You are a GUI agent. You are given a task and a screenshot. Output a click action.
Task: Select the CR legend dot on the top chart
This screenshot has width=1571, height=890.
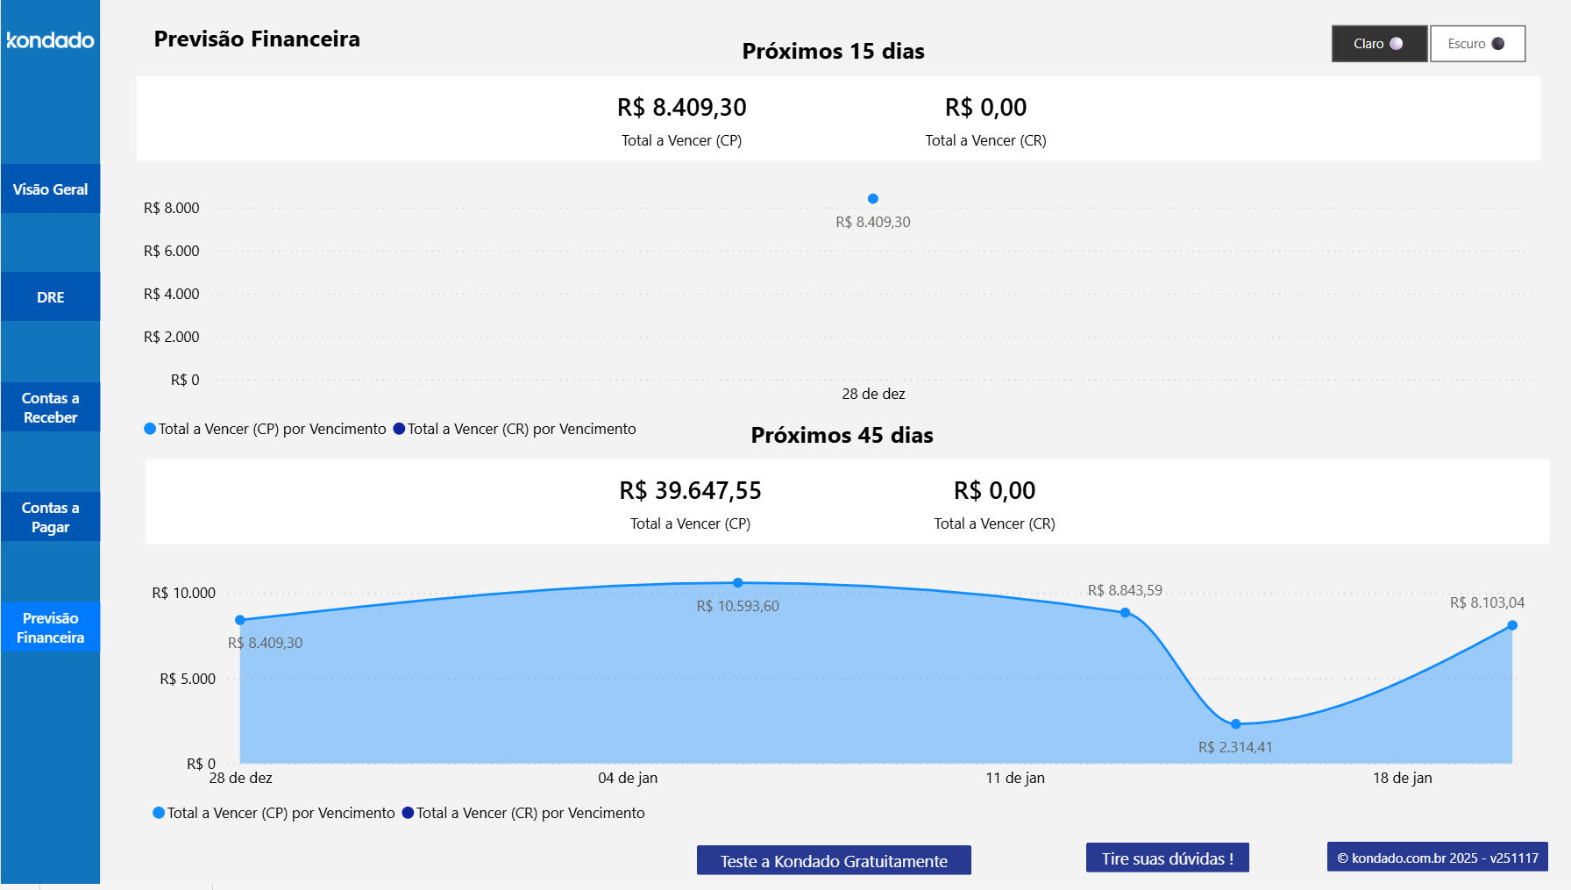point(399,429)
